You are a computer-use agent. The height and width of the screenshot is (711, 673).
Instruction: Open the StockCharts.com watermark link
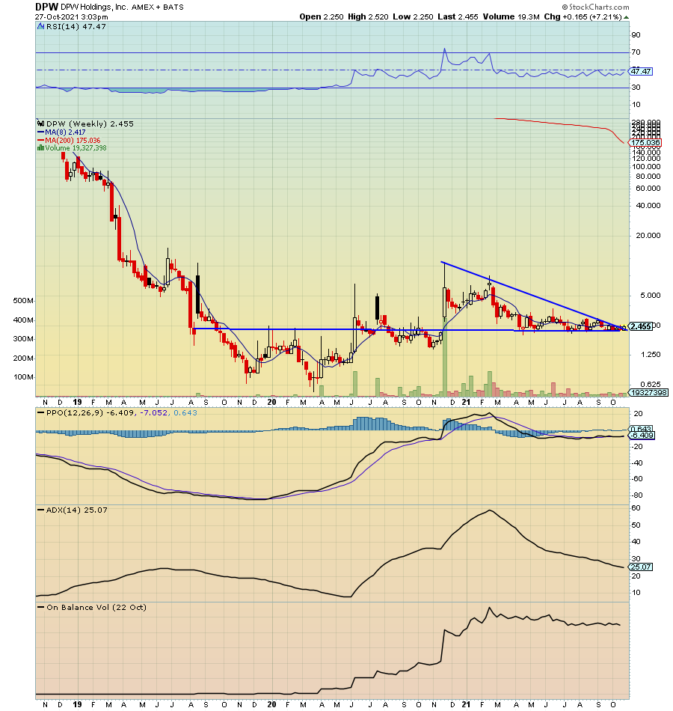595,7
